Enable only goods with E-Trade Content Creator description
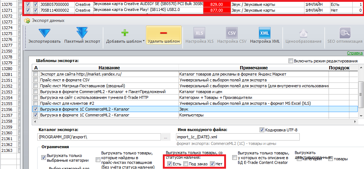Image resolution: width=364 pixels, height=169 pixels. [x=234, y=158]
